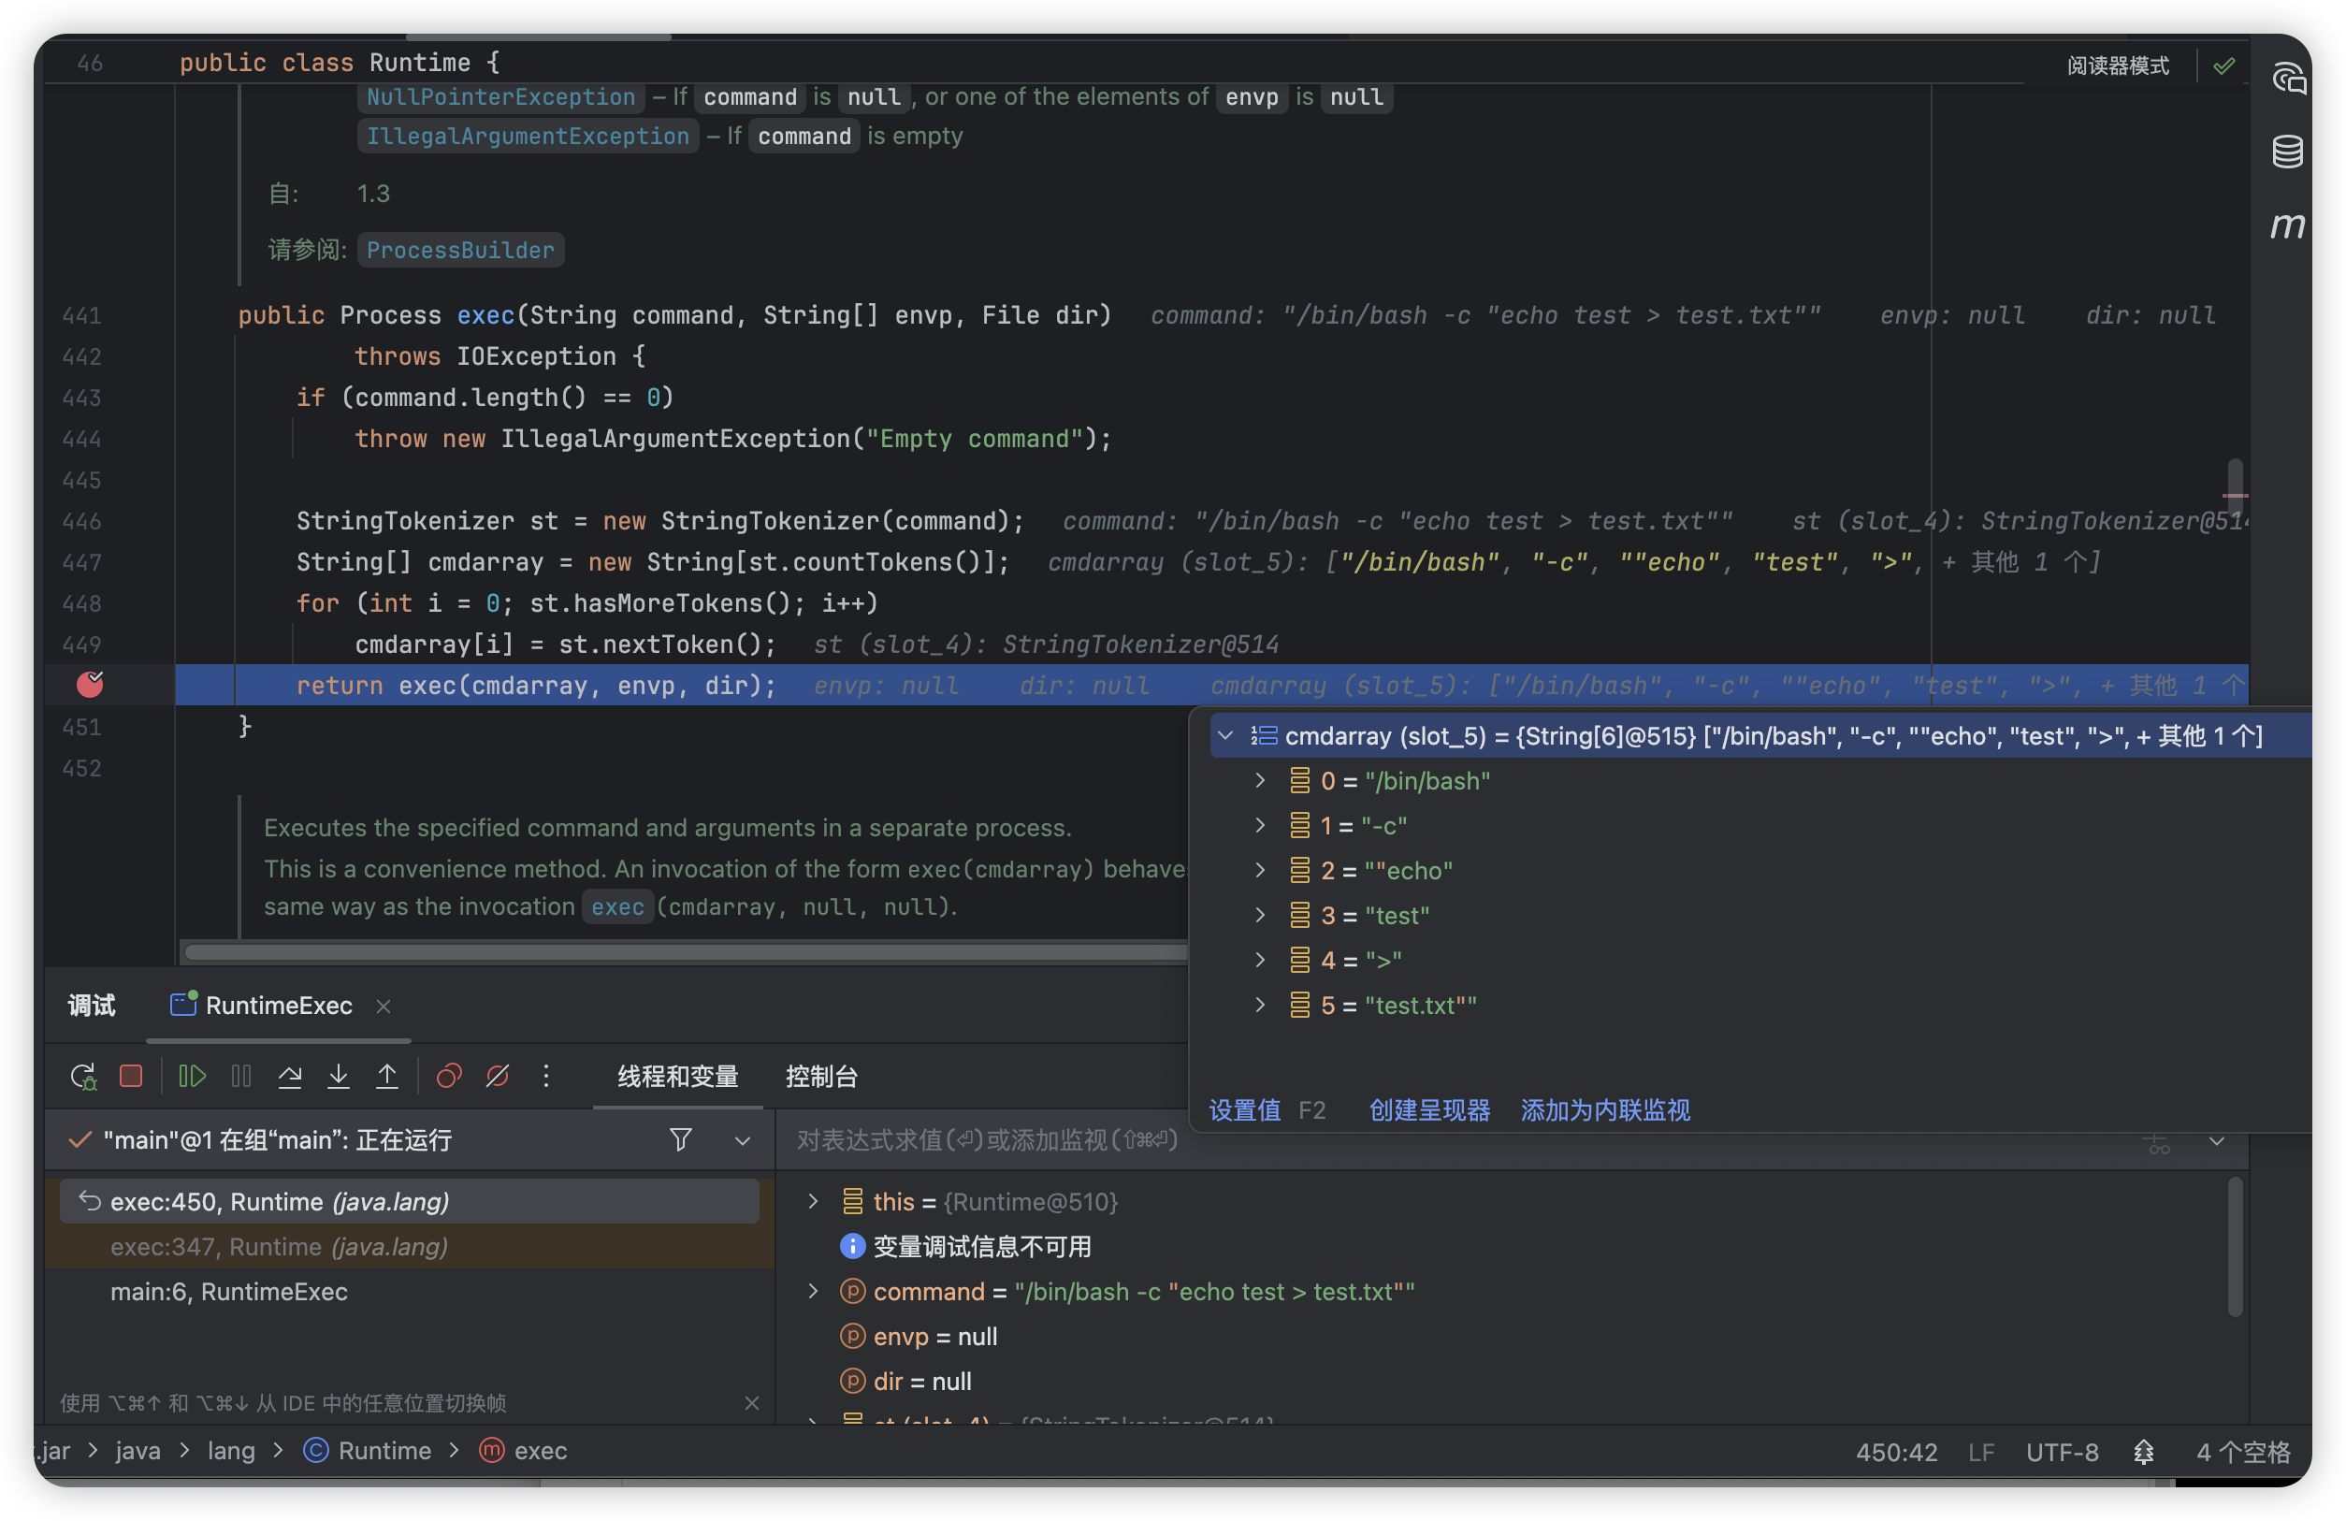This screenshot has height=1521, width=2346.
Task: Open the exec link in documentation comment
Action: point(618,905)
